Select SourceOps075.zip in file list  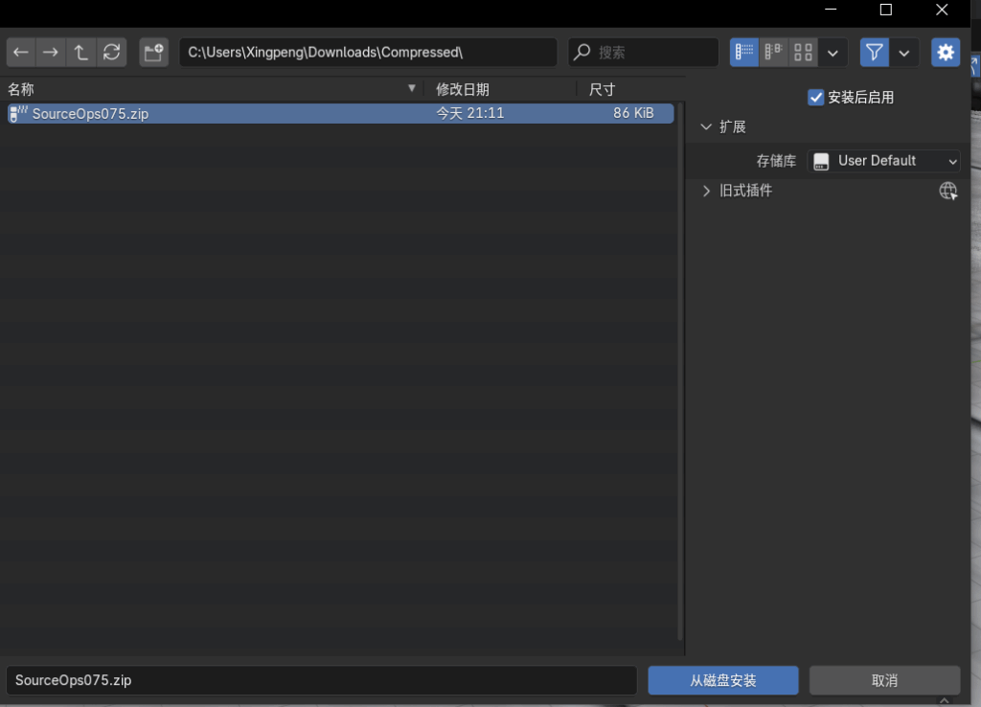point(340,113)
